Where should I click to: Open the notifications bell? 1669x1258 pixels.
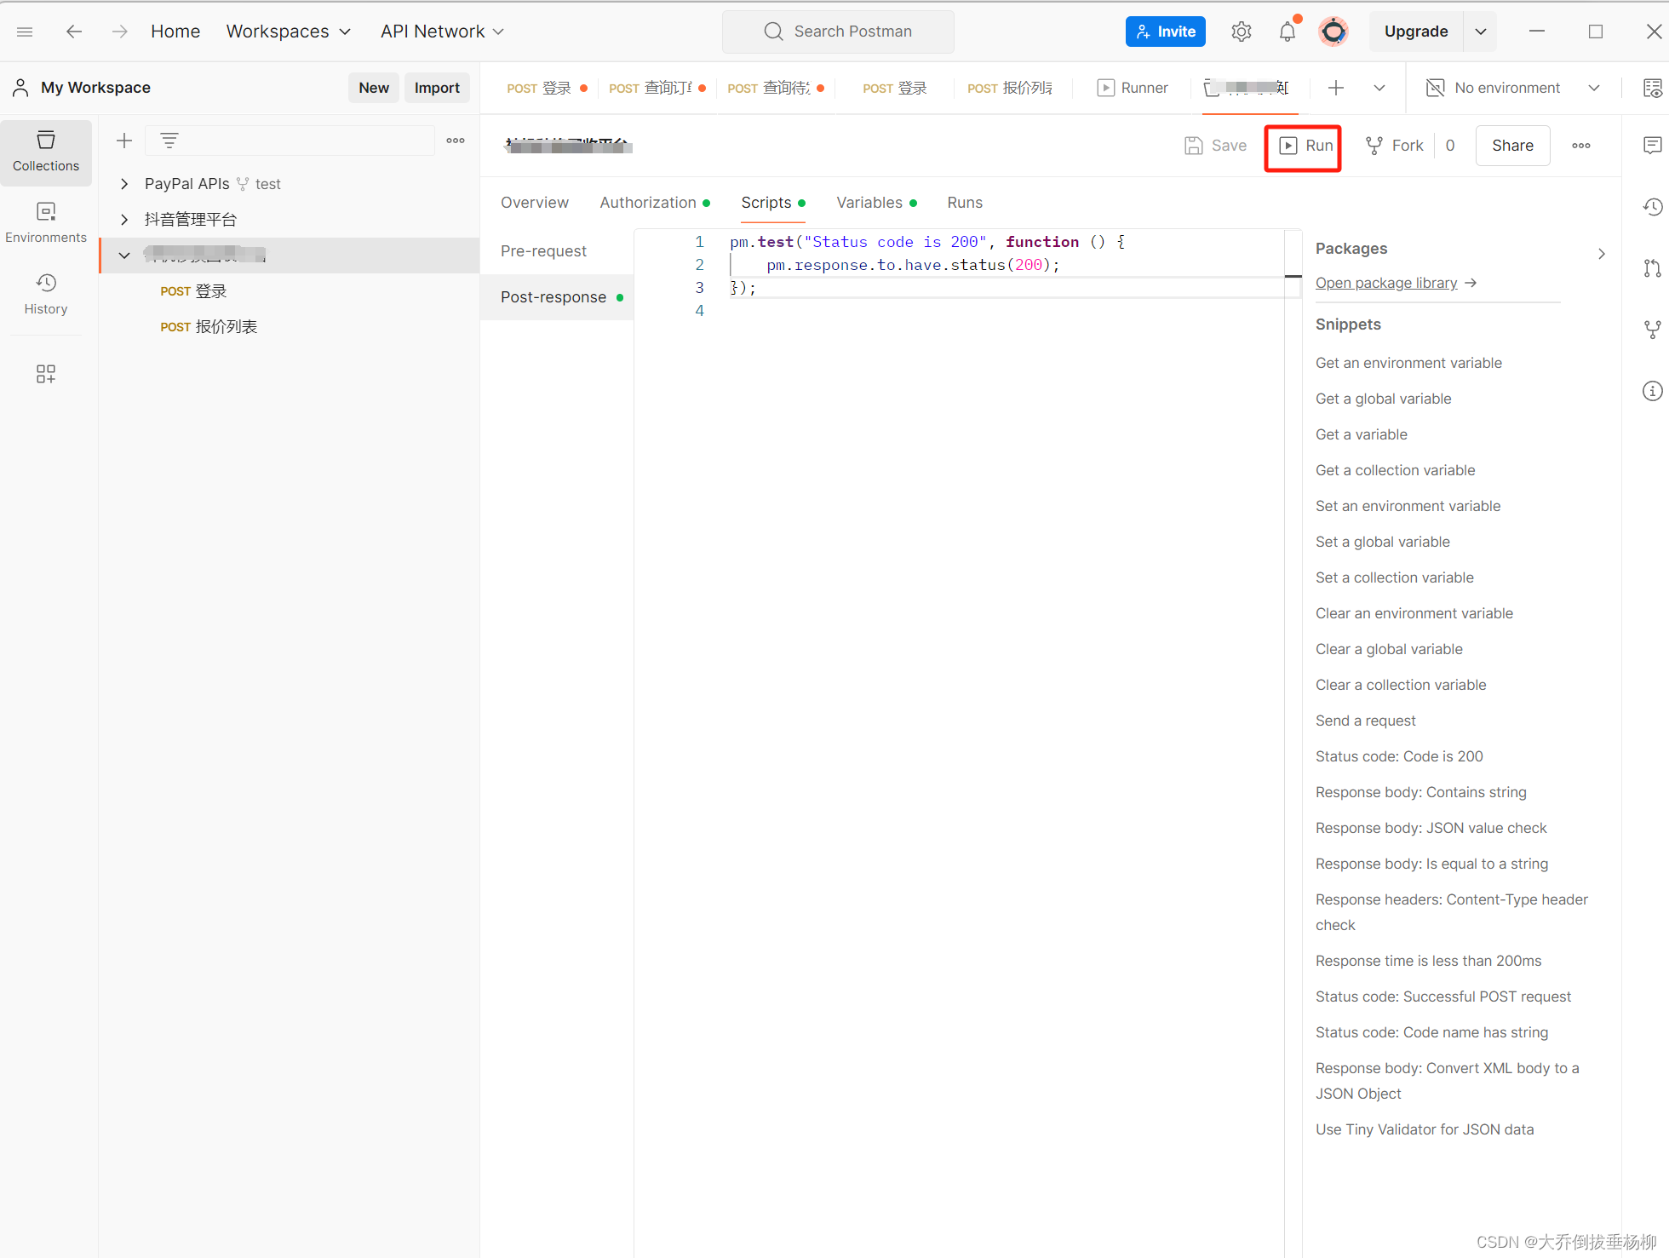[1287, 32]
